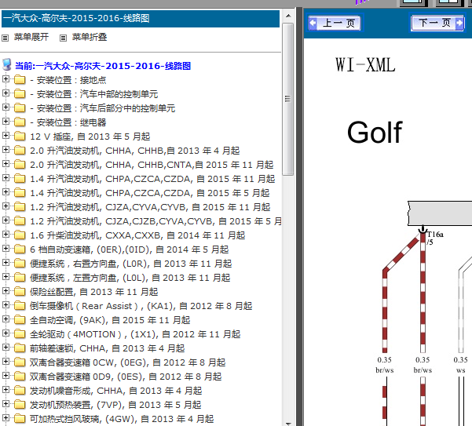Click scroll up arrow of menu panel
The width and height of the screenshot is (472, 426).
(x=288, y=16)
